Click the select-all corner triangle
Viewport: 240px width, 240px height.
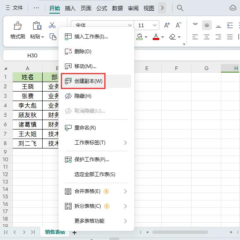(x=6, y=68)
